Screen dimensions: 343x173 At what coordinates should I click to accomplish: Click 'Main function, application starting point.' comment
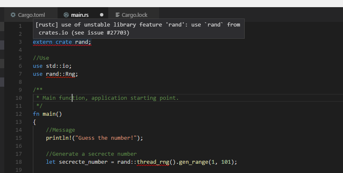[x=111, y=98]
